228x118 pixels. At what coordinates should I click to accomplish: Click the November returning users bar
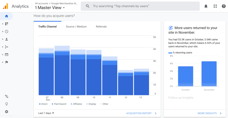[x=209, y=74]
